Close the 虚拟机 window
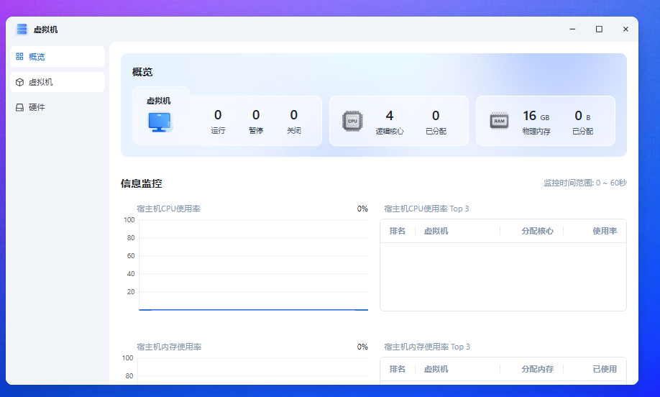Screen dimensions: 660x397 (625, 29)
